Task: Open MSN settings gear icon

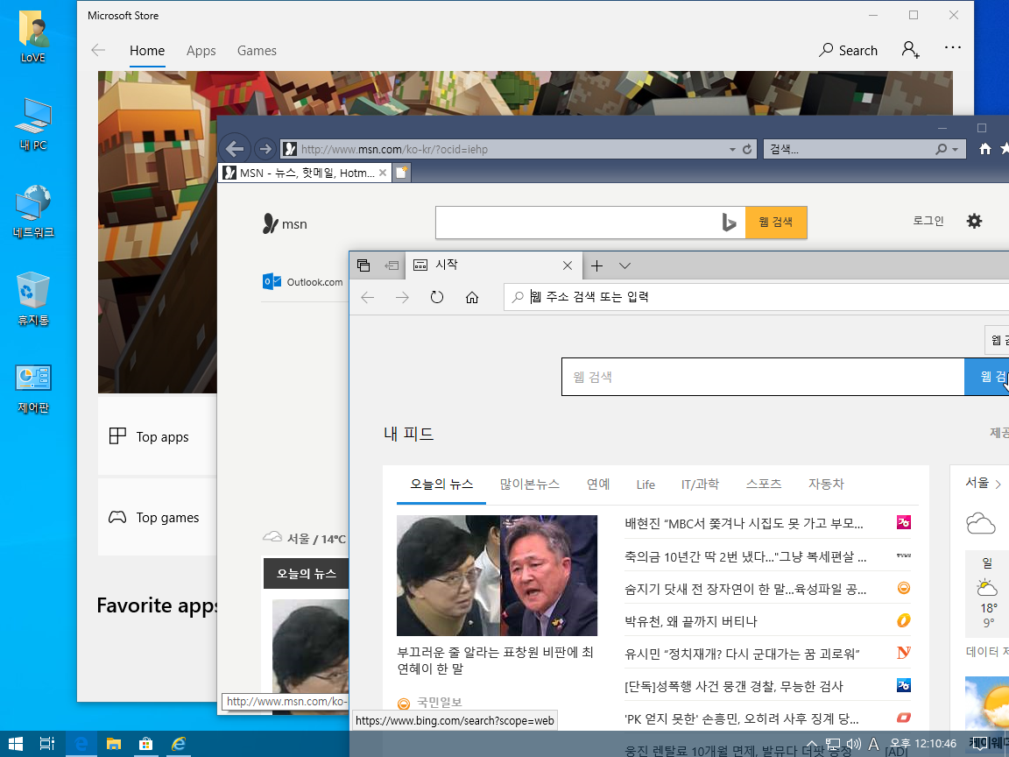Action: [x=974, y=221]
